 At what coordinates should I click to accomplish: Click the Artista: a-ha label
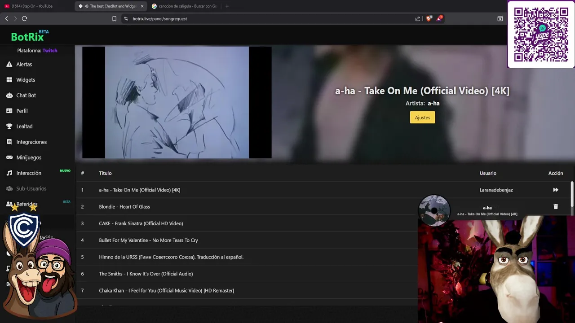(x=422, y=103)
